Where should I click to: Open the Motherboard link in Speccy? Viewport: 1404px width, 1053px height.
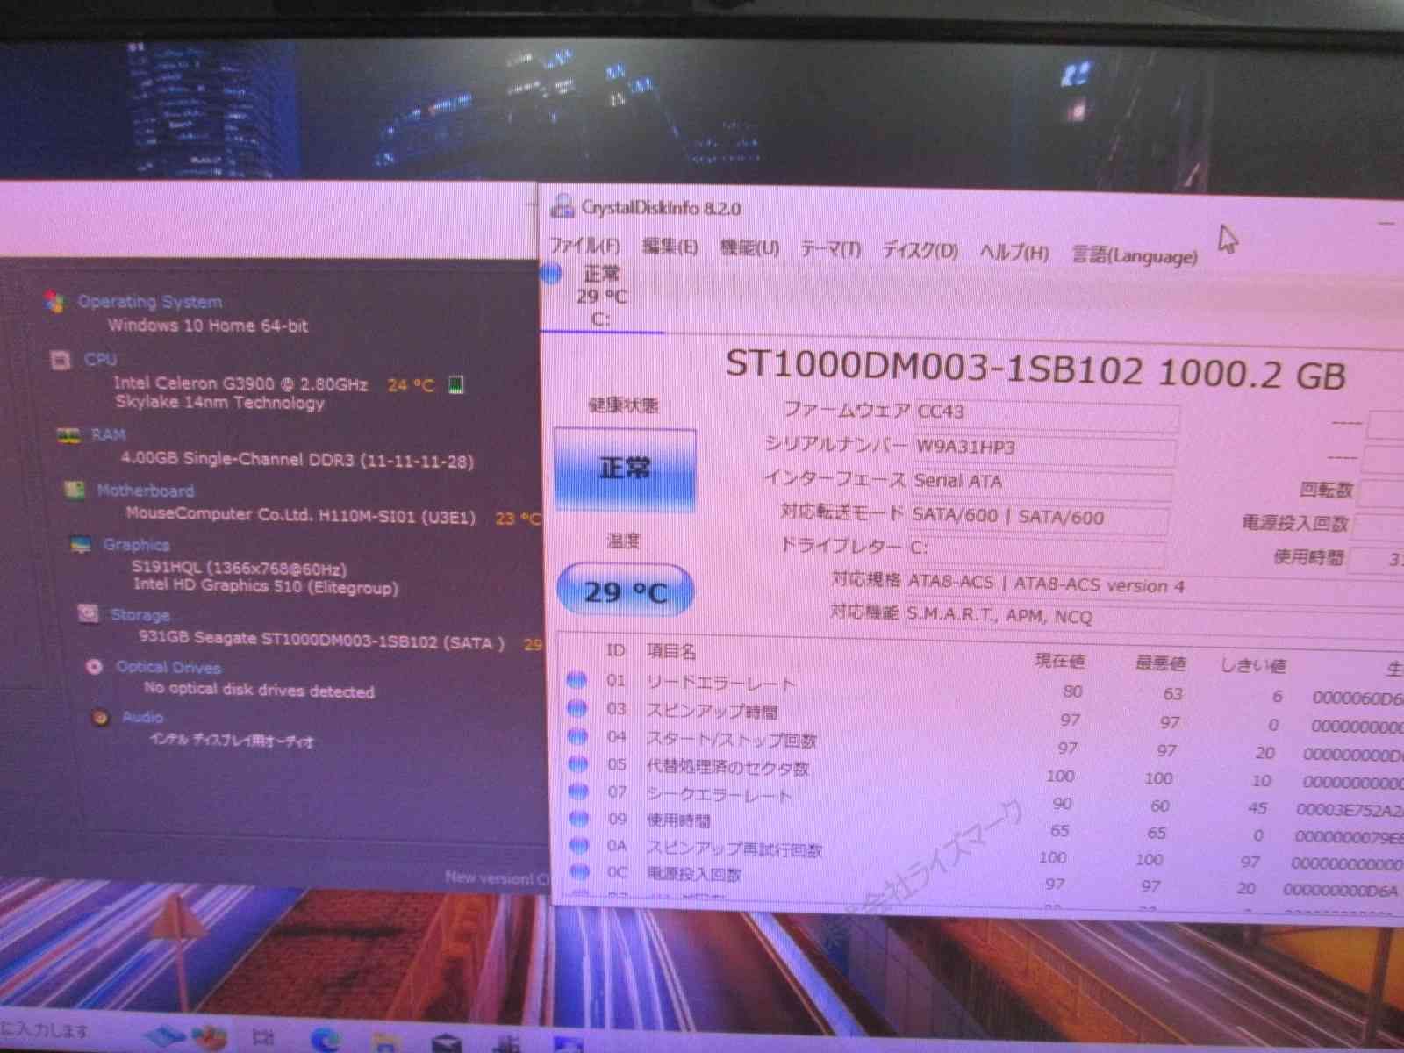tap(146, 491)
